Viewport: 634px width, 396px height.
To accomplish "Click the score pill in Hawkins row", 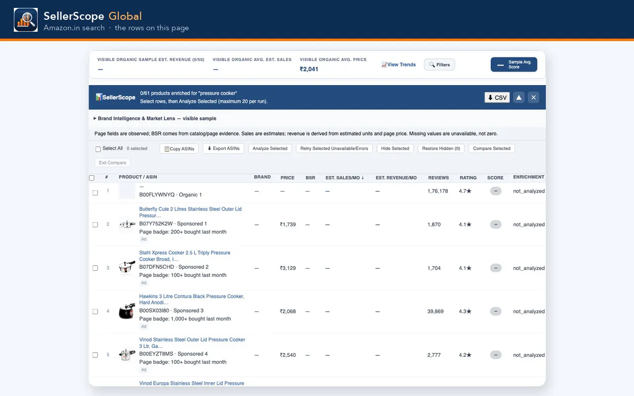I will tap(495, 311).
